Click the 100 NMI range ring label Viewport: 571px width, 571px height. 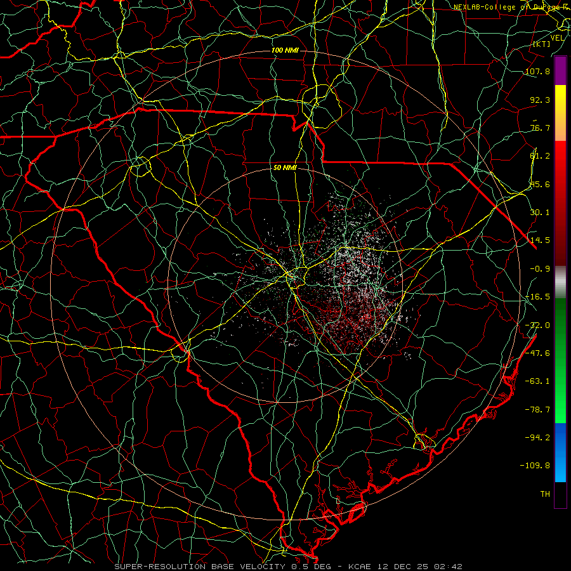tap(285, 50)
